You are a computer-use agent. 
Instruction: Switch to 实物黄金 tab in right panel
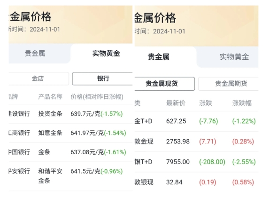point(234,57)
